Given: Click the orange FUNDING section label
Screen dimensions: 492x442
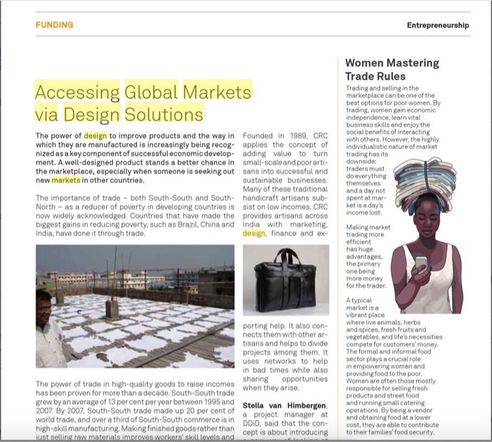Looking at the screenshot, I should tap(54, 25).
